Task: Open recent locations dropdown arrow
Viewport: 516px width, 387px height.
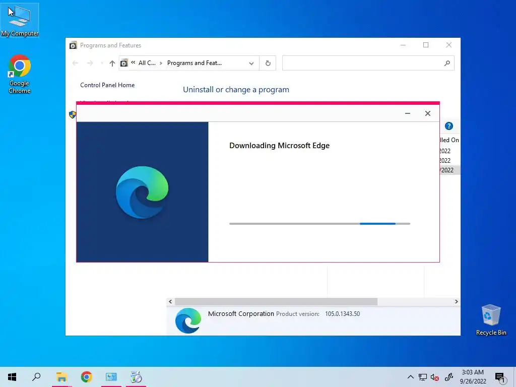Action: [102, 63]
